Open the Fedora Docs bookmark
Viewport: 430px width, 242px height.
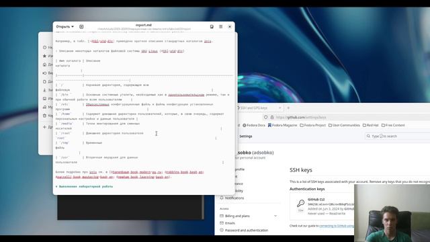pos(254,125)
